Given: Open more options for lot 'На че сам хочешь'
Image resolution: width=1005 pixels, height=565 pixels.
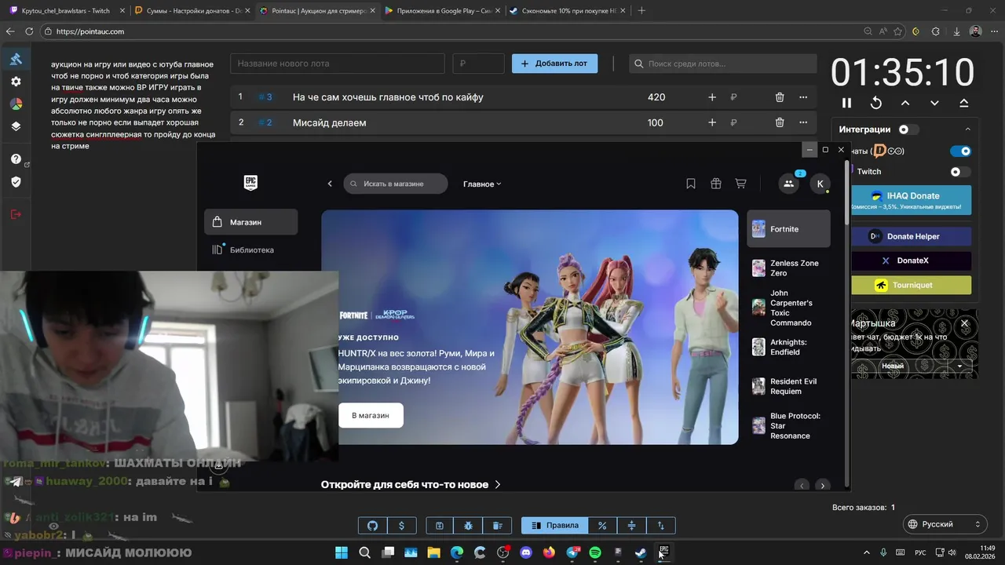Looking at the screenshot, I should tap(803, 97).
